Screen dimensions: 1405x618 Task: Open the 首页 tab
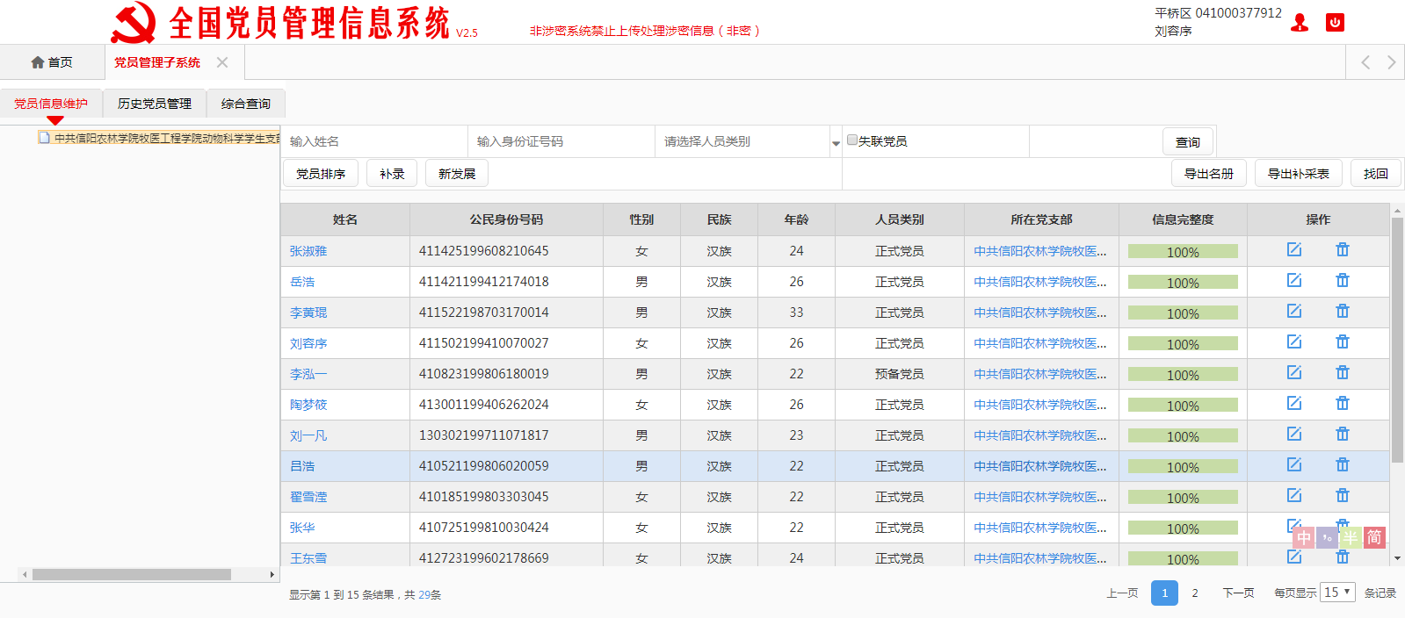52,62
